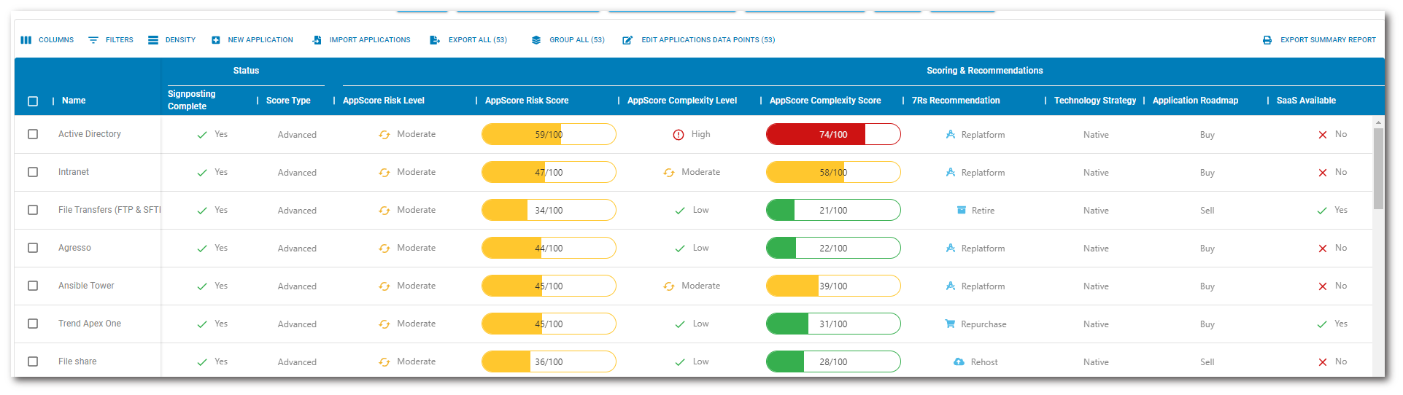Open the Filters icon
The height and width of the screenshot is (395, 1403).
(93, 40)
